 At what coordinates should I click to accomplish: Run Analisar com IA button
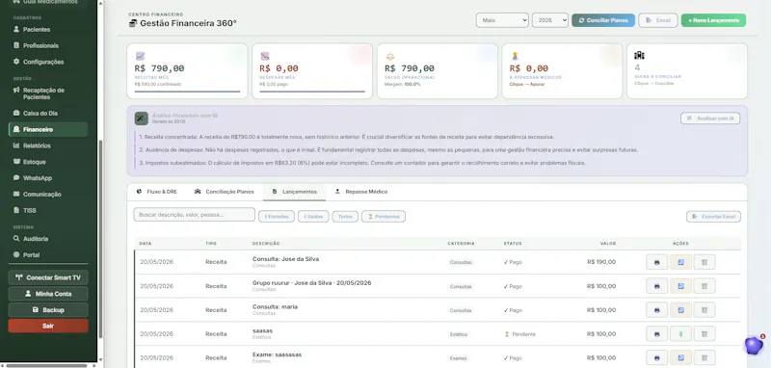click(x=710, y=118)
